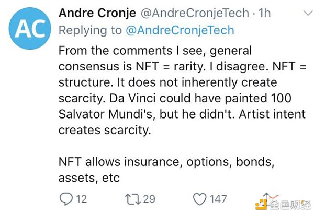Retweet this post using the arrows icon
Viewport: 314px width, 213px height.
point(133,199)
